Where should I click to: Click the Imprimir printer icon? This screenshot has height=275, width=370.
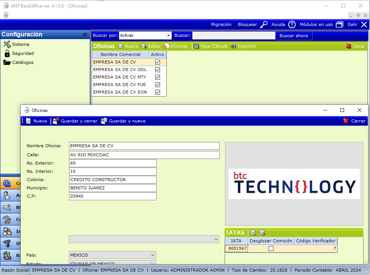pyautogui.click(x=233, y=46)
